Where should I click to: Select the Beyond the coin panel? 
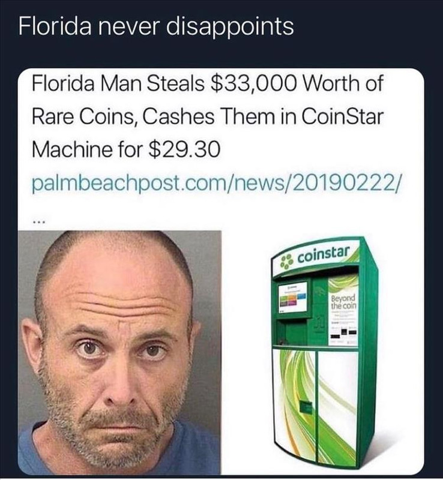coord(343,310)
